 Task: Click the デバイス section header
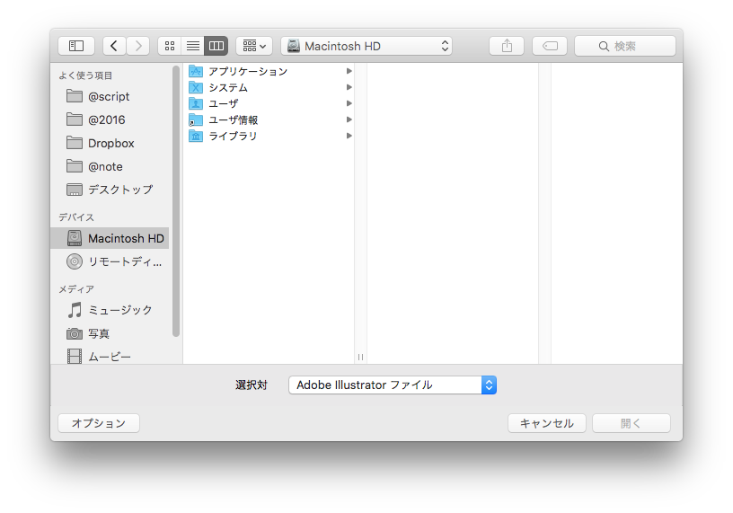coord(76,217)
